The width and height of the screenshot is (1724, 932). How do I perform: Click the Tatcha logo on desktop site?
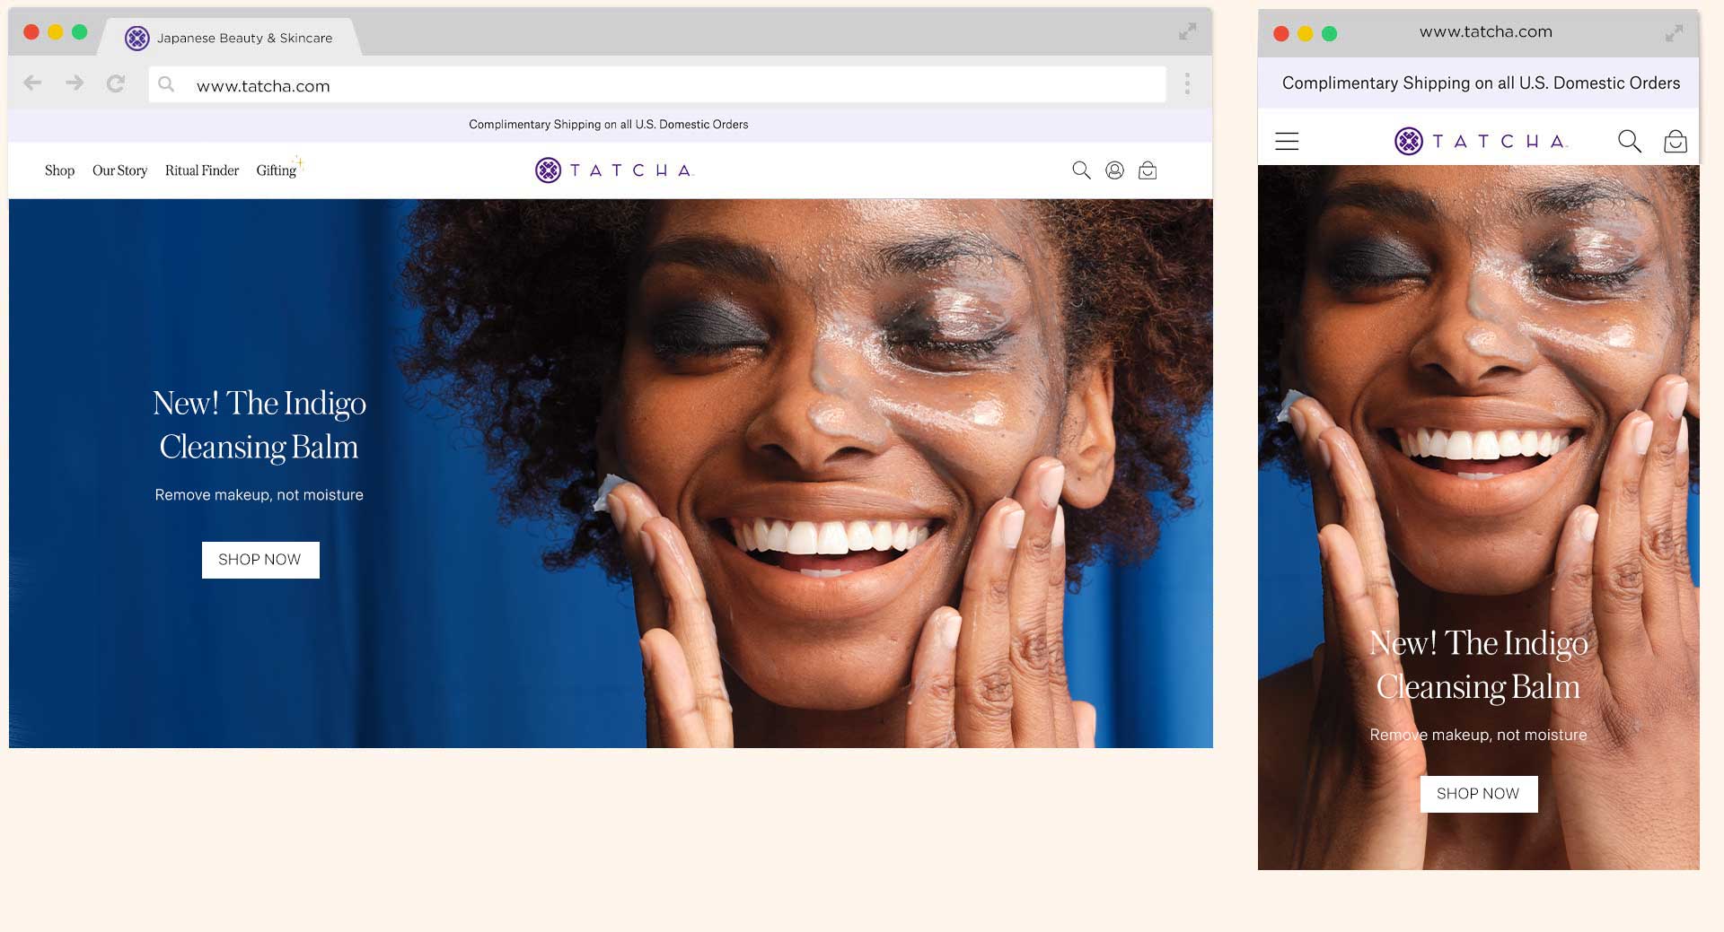click(x=615, y=170)
